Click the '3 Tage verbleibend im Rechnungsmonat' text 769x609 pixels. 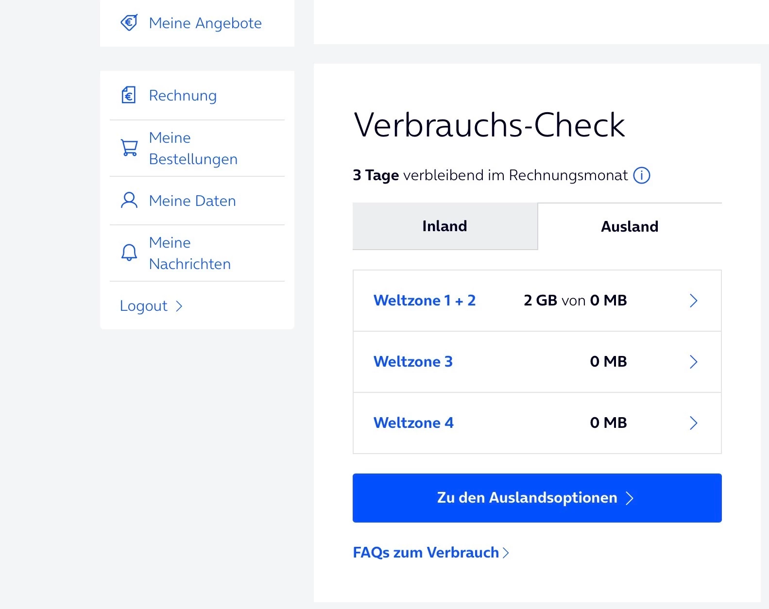(x=490, y=175)
